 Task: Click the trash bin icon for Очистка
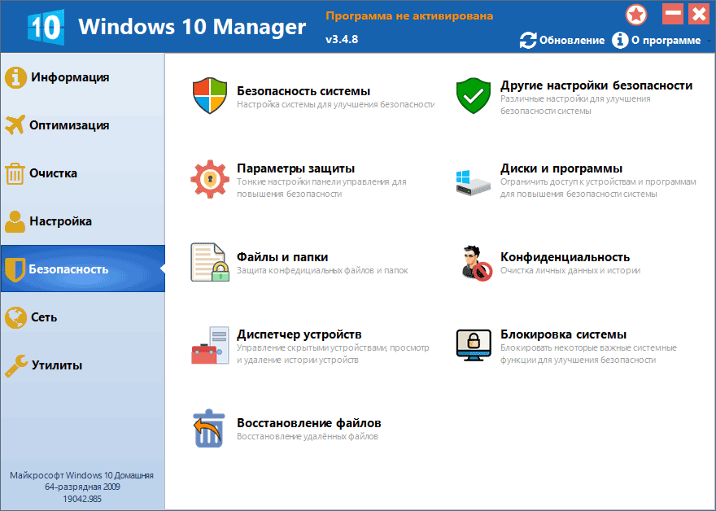tap(15, 173)
